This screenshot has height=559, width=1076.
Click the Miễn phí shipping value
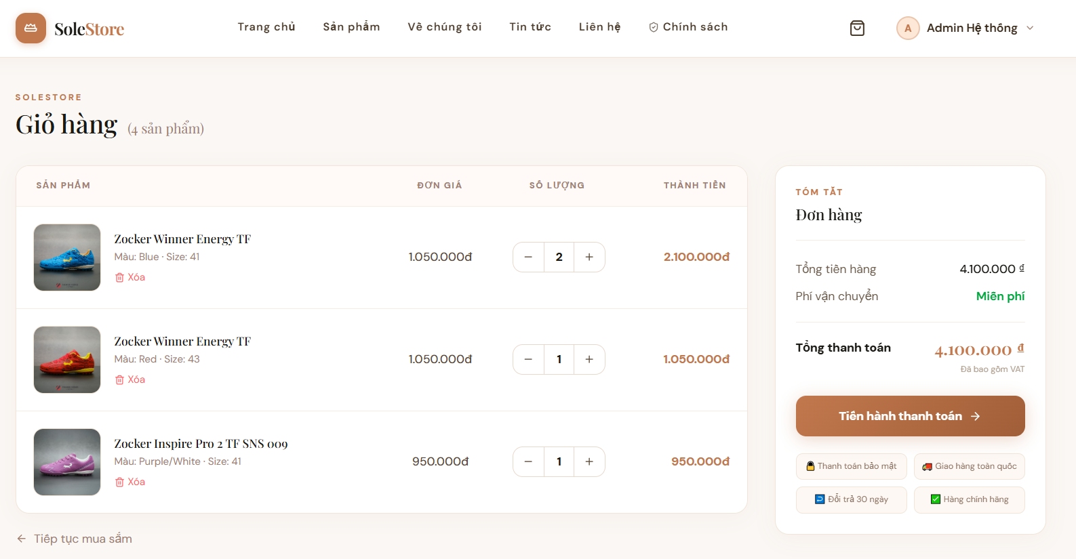coord(1000,296)
